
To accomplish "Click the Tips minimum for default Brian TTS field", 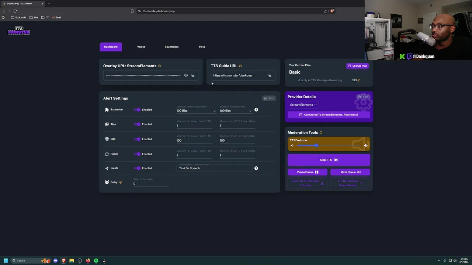I will pos(194,126).
